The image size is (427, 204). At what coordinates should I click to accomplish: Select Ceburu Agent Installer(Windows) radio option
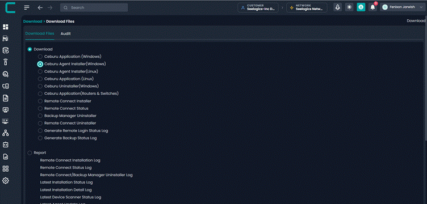(x=40, y=64)
